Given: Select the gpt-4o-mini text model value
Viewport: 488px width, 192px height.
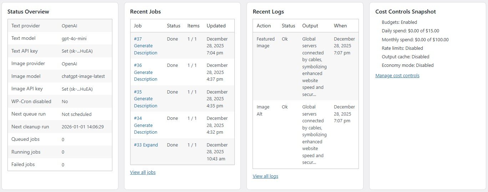Looking at the screenshot, I should pyautogui.click(x=74, y=38).
